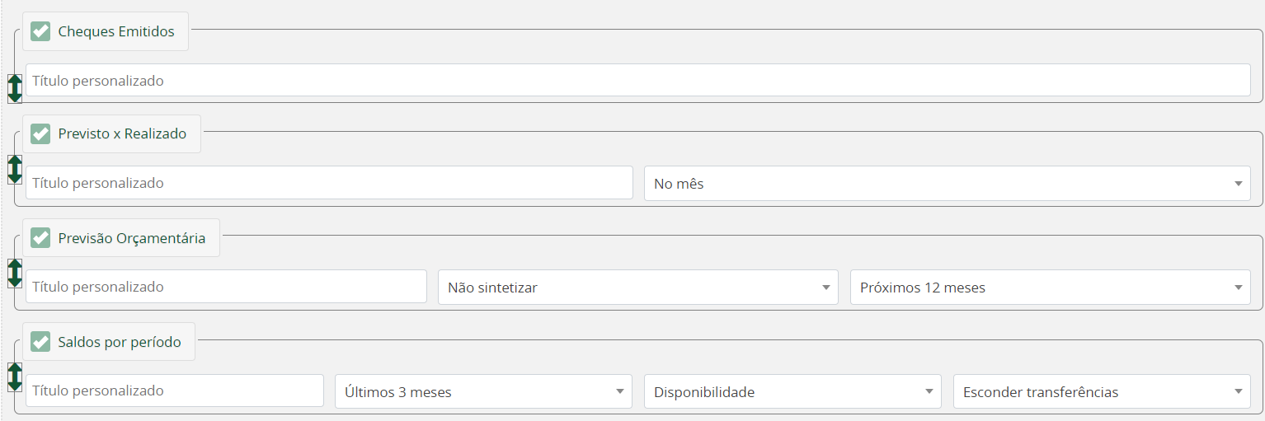The image size is (1265, 421).
Task: Click the 'Cheques Emitidos' label text
Action: (116, 31)
